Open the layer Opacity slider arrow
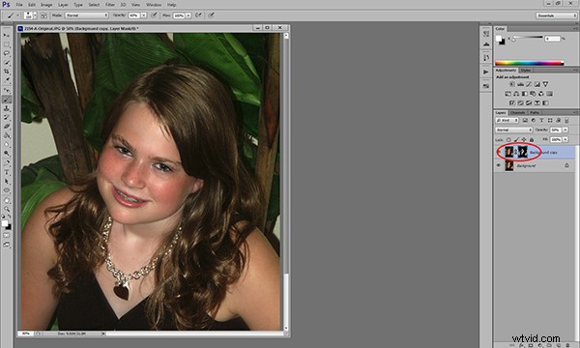The width and height of the screenshot is (580, 348). [x=565, y=130]
